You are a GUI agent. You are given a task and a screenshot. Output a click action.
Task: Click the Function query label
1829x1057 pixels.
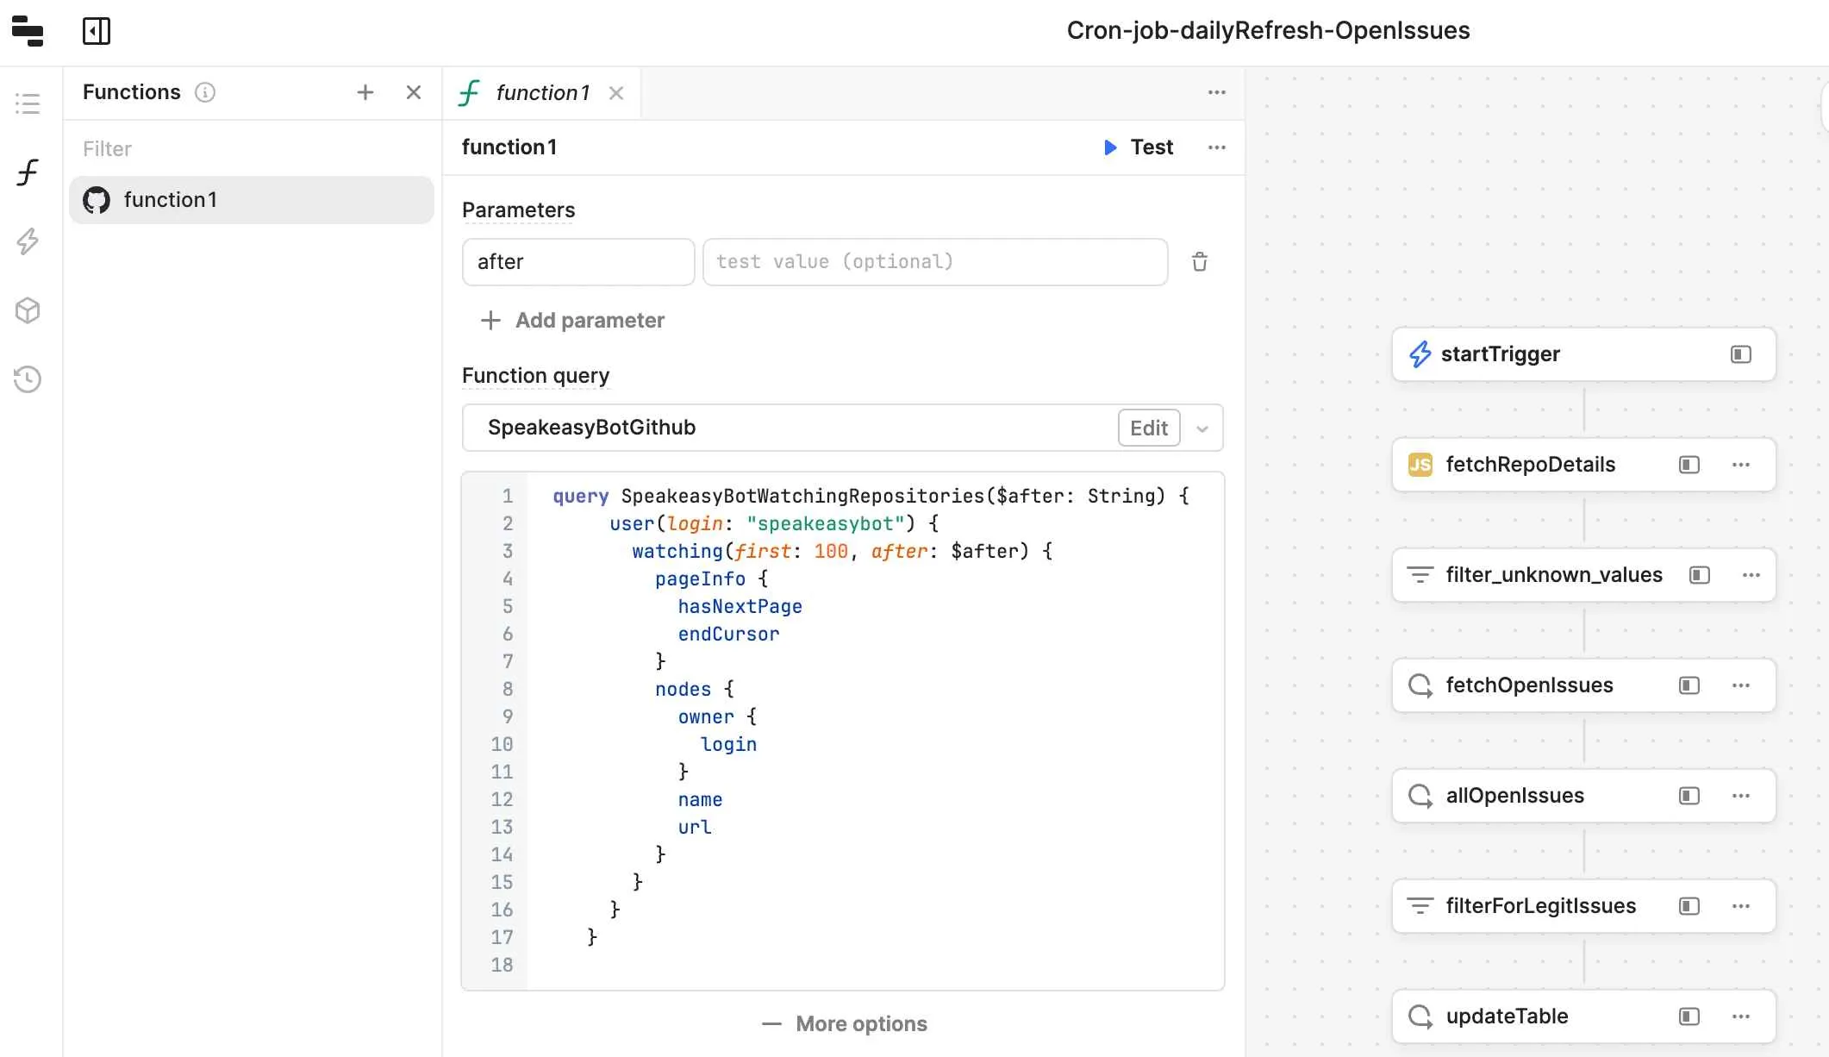click(x=535, y=376)
